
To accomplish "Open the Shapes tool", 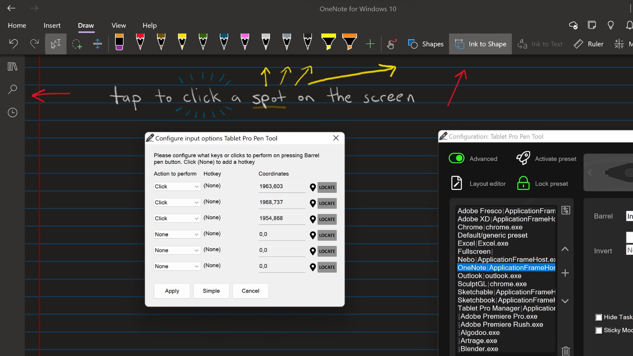I will click(426, 44).
